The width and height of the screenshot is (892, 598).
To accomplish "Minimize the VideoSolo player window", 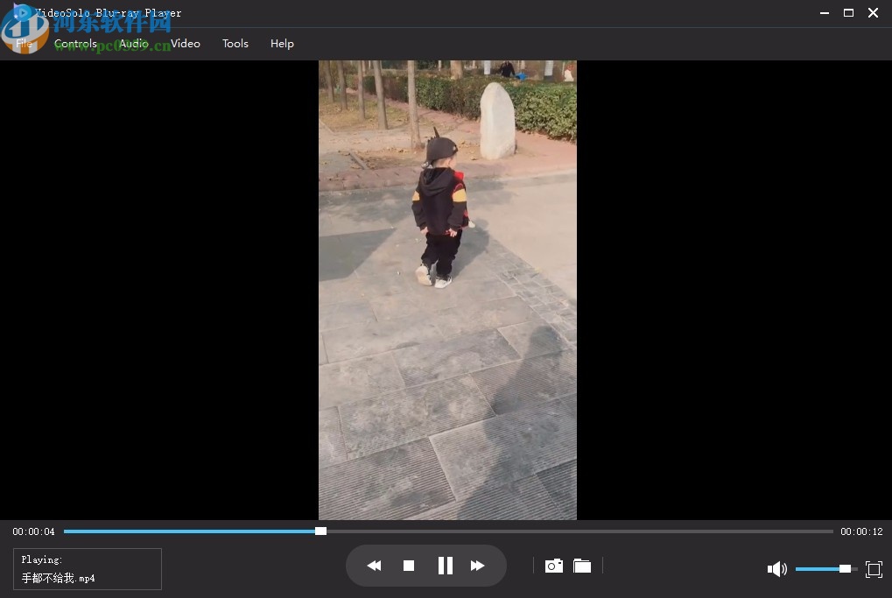I will [825, 12].
